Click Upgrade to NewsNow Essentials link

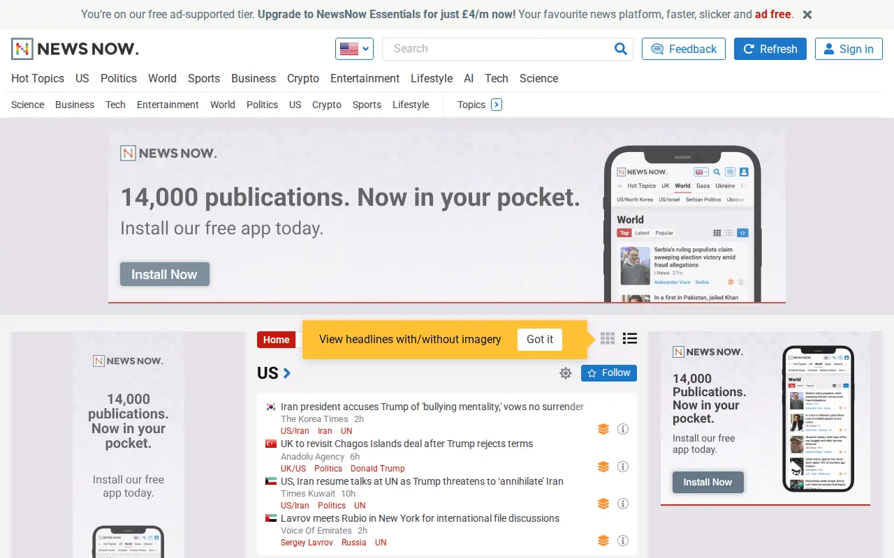[x=387, y=14]
